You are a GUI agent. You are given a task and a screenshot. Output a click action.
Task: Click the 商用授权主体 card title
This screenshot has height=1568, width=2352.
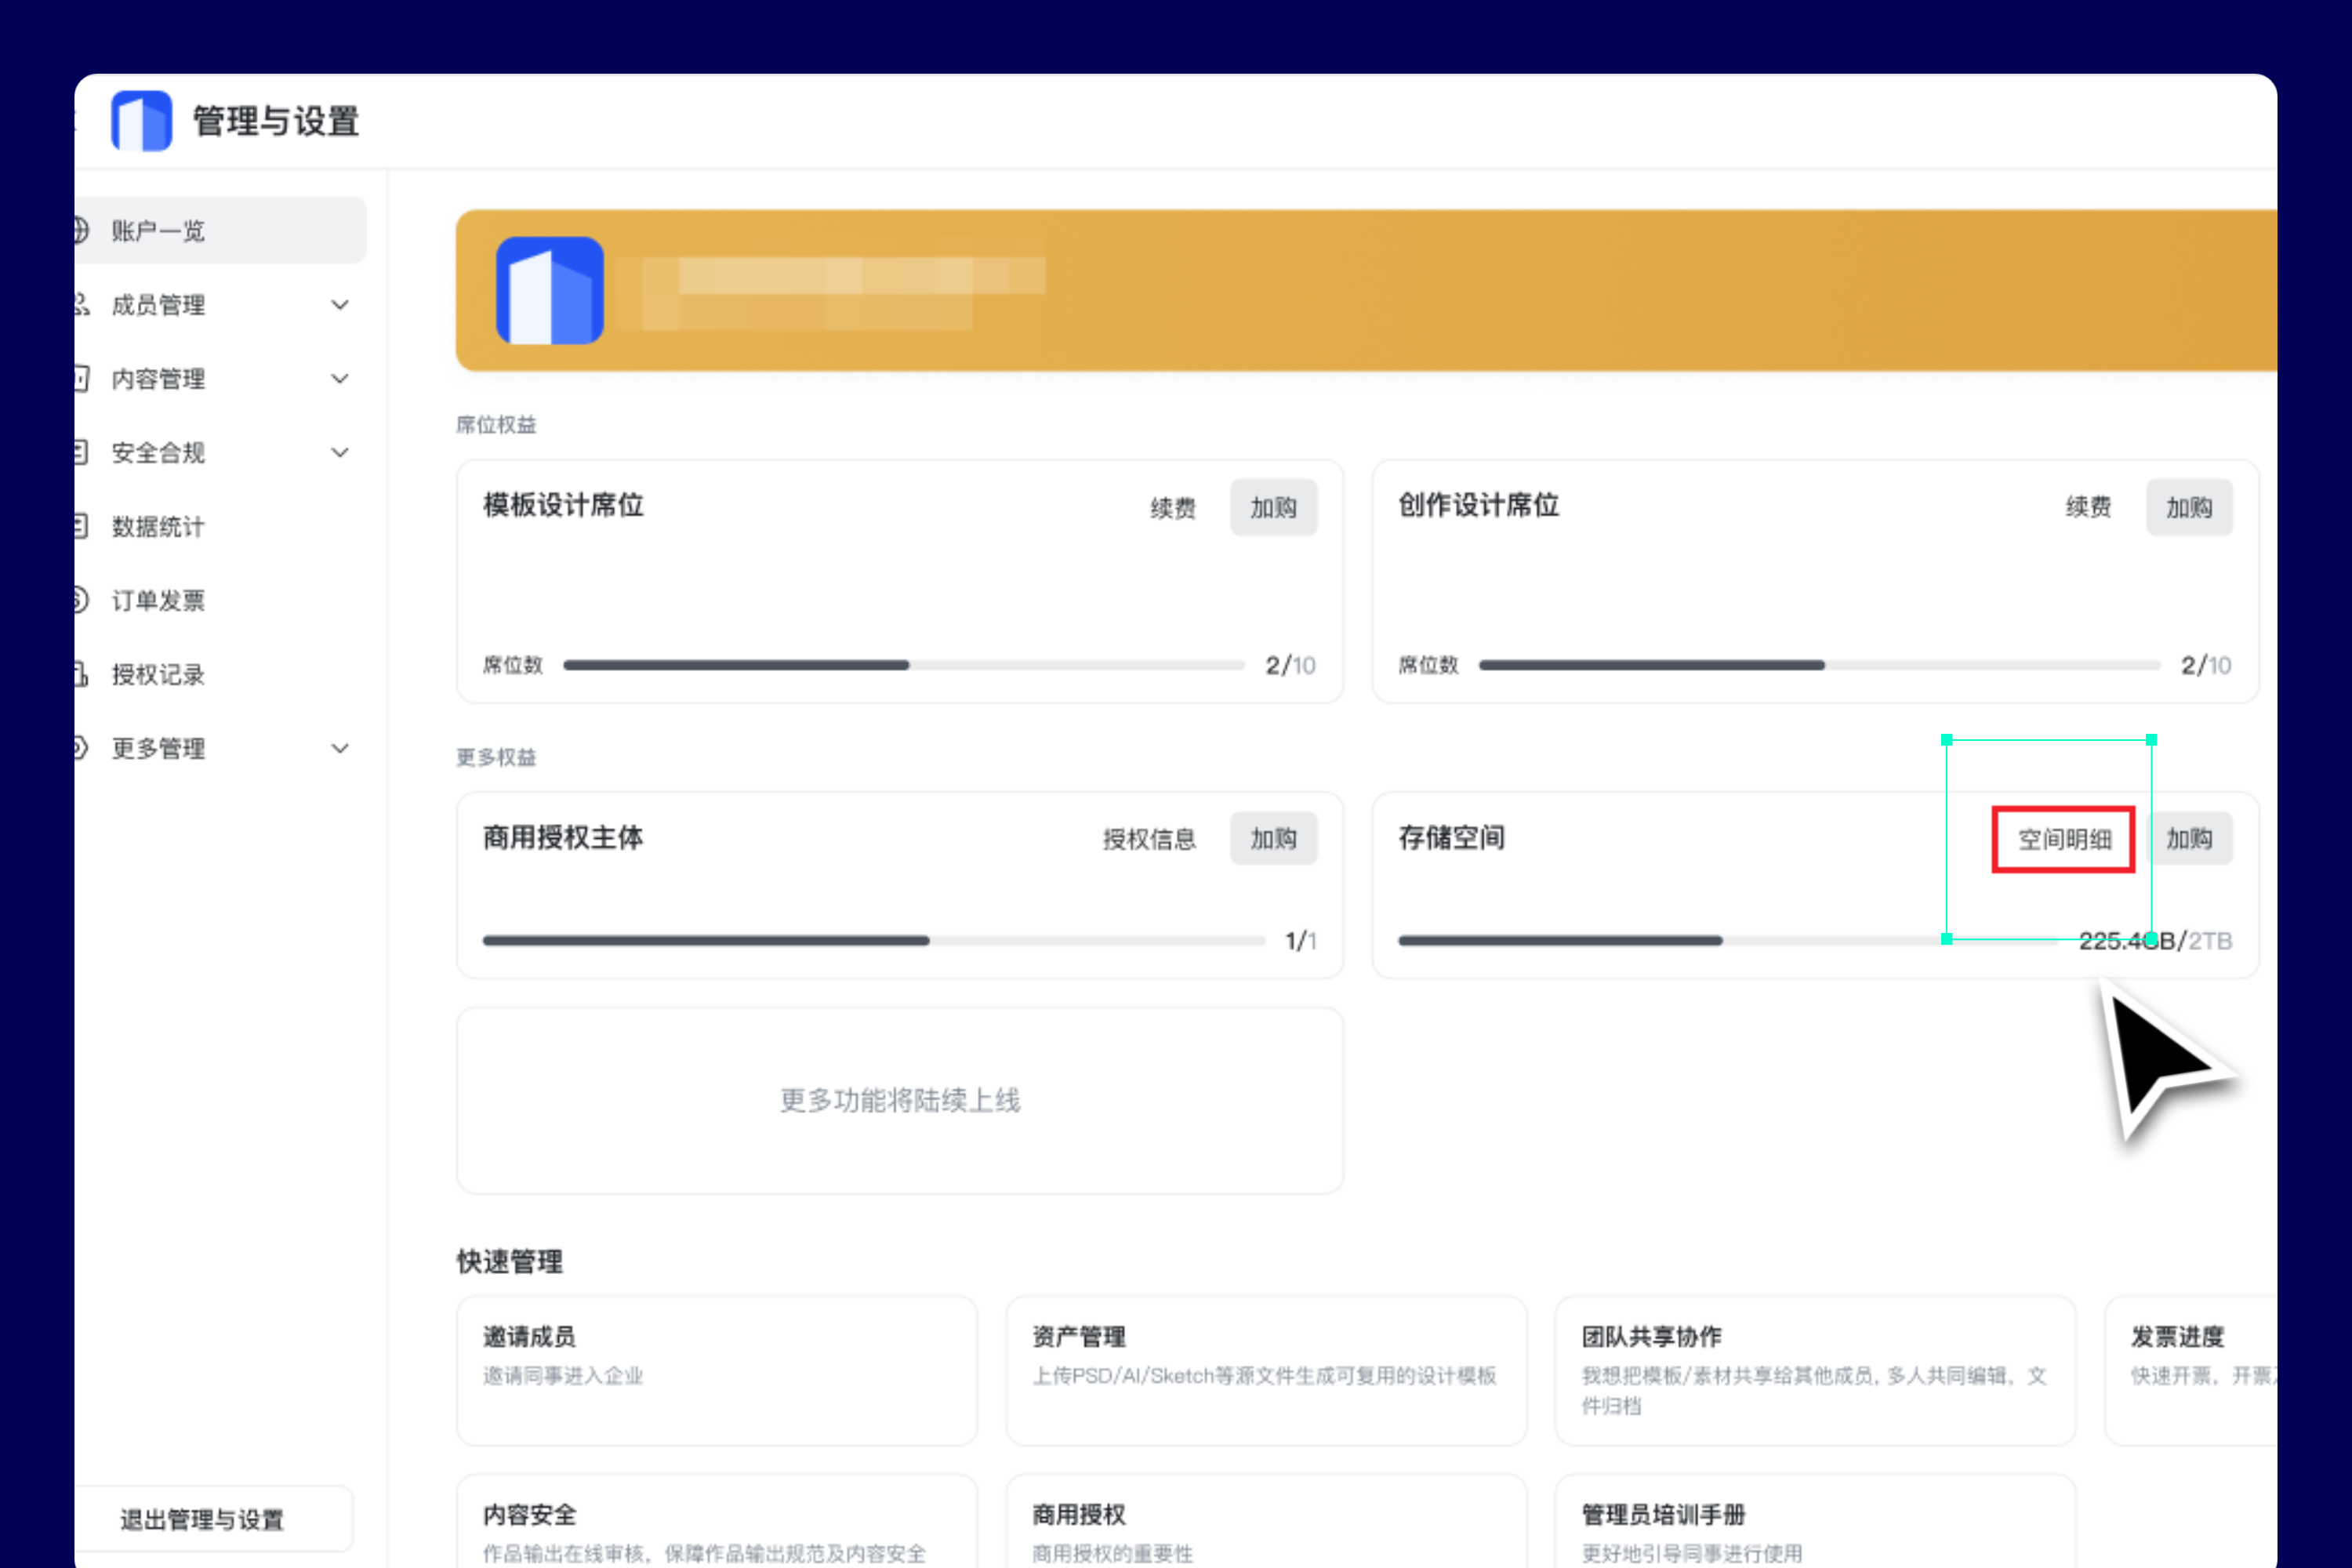[x=563, y=838]
